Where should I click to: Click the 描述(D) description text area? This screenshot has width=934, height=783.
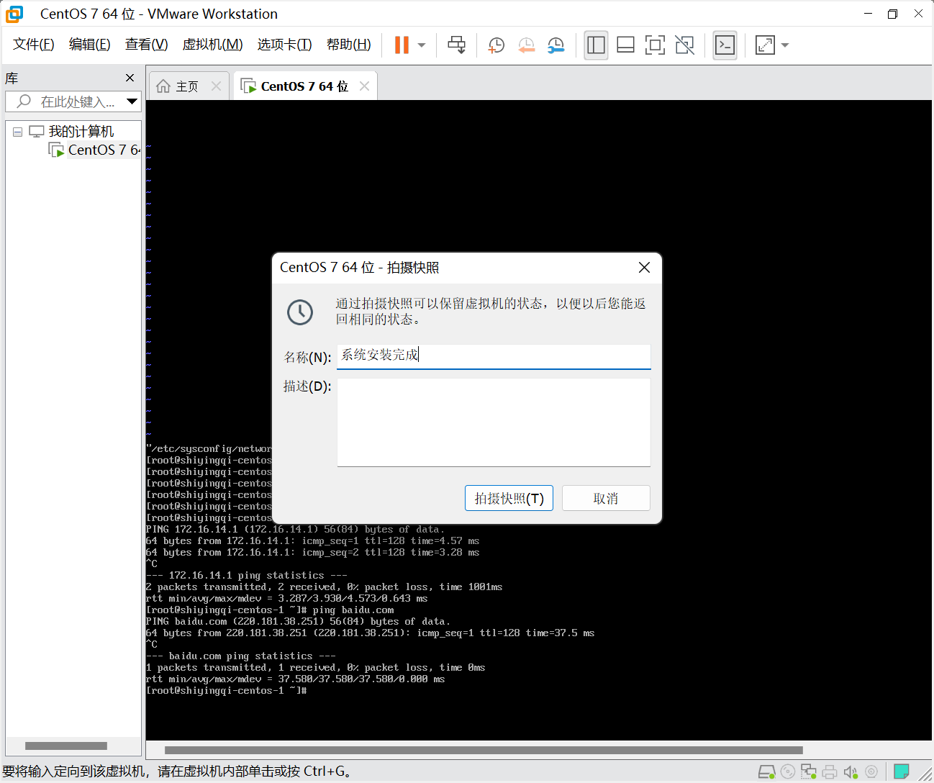click(494, 422)
